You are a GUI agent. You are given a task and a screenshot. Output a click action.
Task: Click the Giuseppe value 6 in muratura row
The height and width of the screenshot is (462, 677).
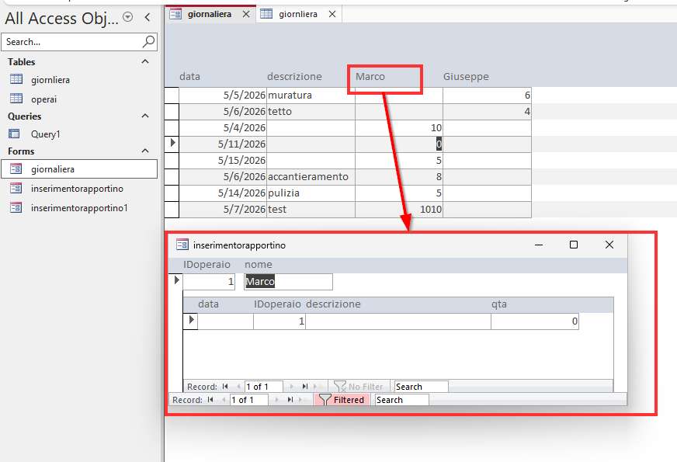(x=487, y=95)
